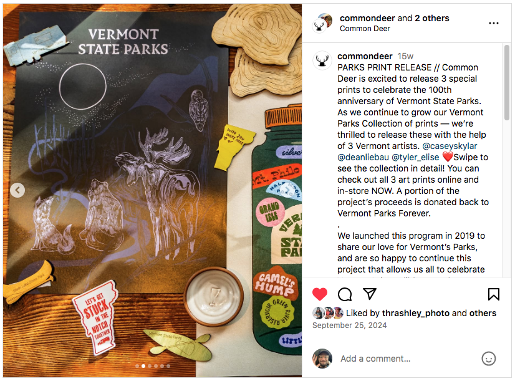
Task: View likers' avatars next to Liked by
Action: 328,313
